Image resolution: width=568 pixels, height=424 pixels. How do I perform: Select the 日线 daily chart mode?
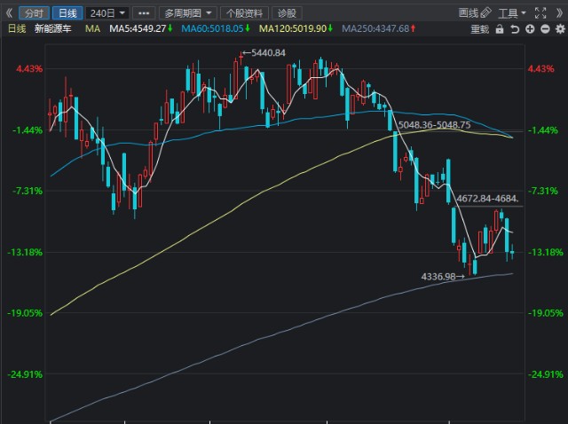tap(66, 13)
